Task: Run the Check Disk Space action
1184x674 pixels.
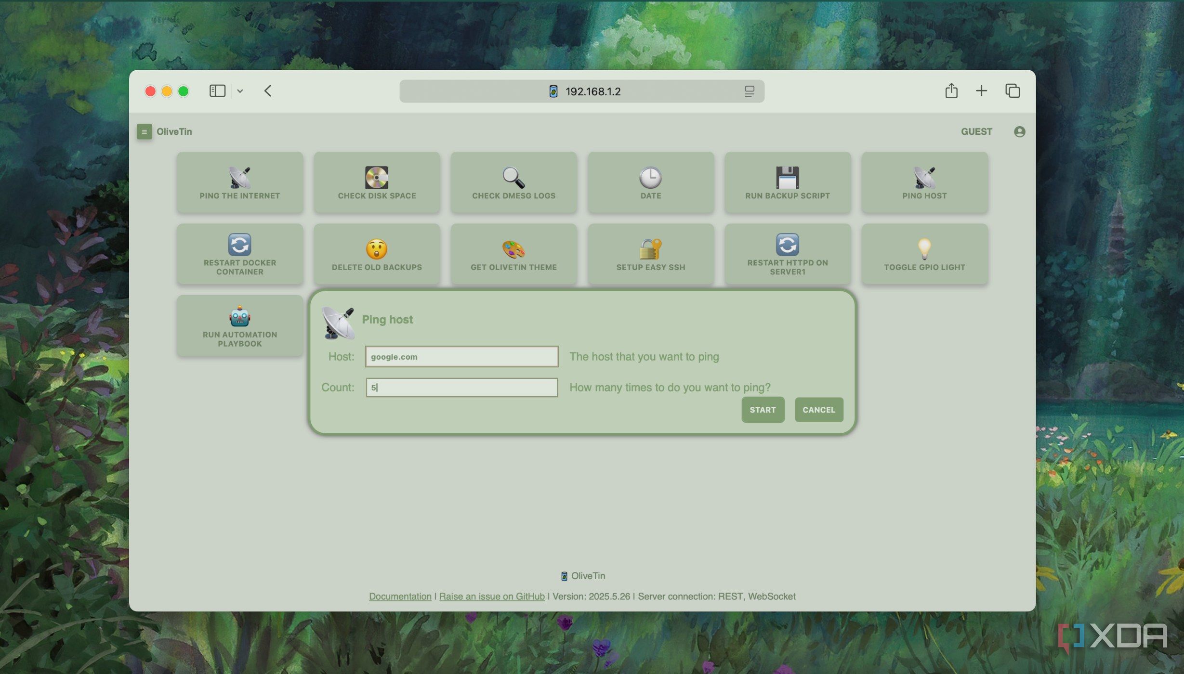Action: tap(377, 182)
